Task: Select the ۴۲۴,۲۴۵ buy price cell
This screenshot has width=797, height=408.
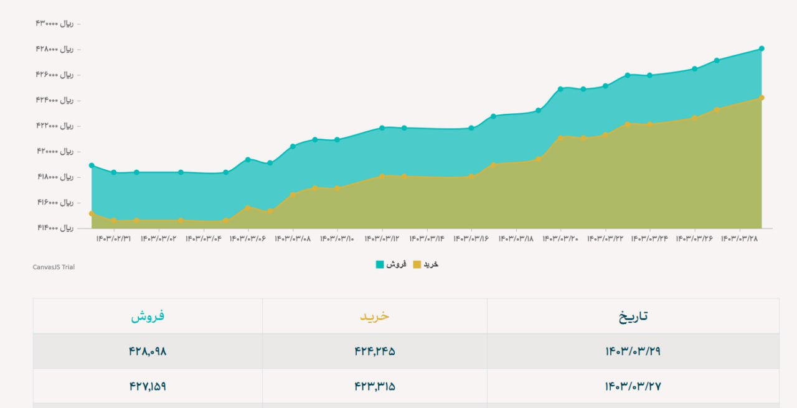Action: click(x=374, y=351)
